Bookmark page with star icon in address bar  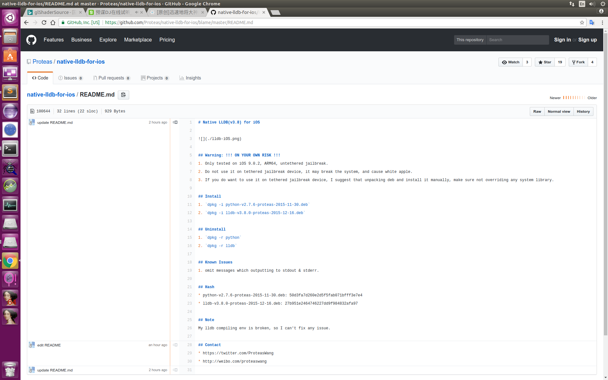pyautogui.click(x=582, y=22)
